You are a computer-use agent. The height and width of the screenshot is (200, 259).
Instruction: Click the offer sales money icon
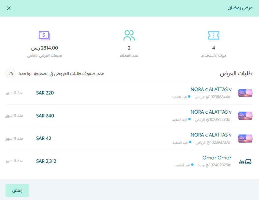coord(45,35)
